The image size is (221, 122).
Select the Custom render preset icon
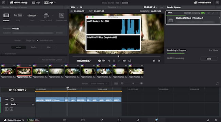click(x=6, y=15)
